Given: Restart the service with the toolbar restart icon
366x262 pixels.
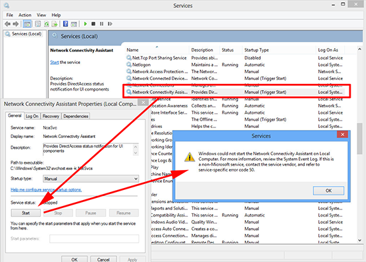Looking at the screenshot, I should 110,24.
